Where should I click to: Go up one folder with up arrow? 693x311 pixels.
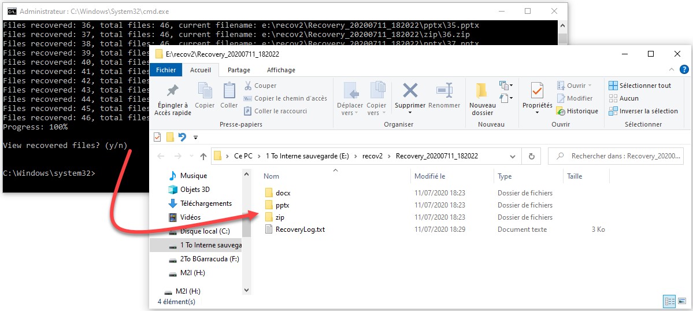[203, 156]
